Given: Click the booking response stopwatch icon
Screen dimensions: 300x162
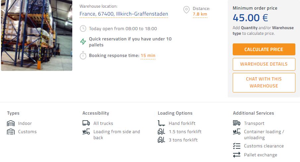Looking at the screenshot, I should coord(83,56).
